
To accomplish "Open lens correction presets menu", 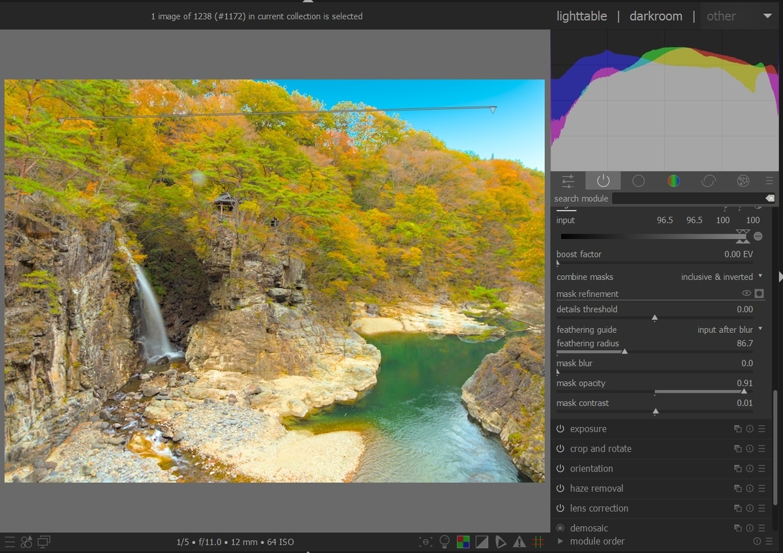I will pyautogui.click(x=761, y=508).
